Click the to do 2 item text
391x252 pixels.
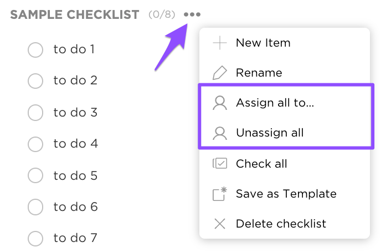(x=75, y=80)
